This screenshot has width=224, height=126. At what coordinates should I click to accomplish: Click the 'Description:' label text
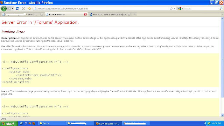tap(9, 38)
